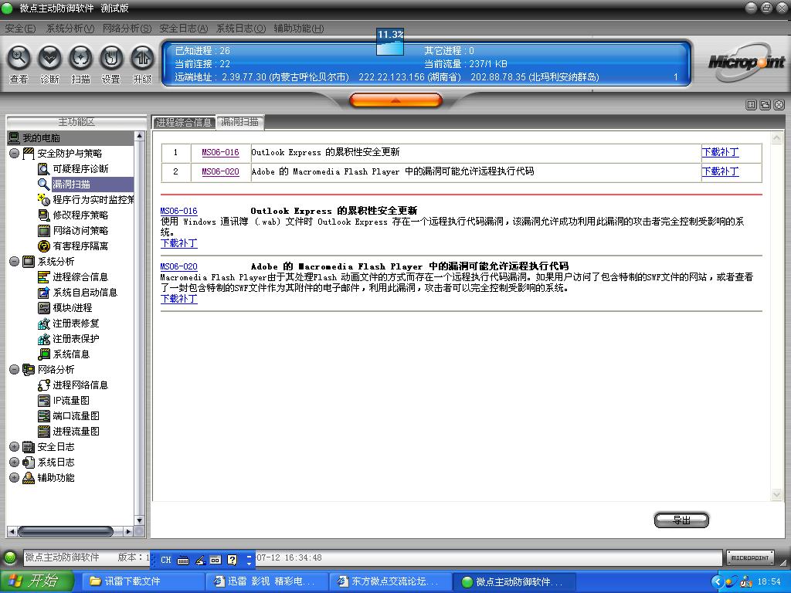This screenshot has width=791, height=593.
Task: Click the orange collapse panel arrow button
Action: click(395, 100)
